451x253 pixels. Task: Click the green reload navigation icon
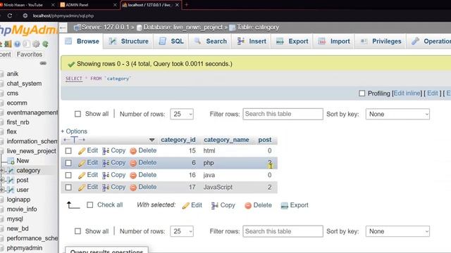(x=45, y=44)
